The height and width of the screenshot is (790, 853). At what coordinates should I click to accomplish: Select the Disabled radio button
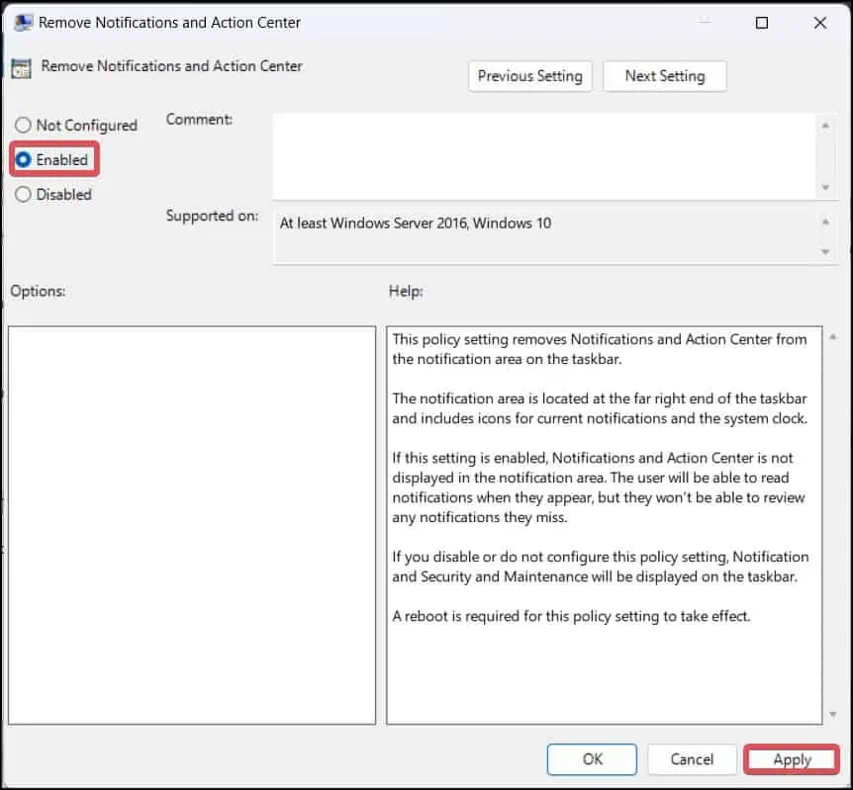tap(21, 195)
